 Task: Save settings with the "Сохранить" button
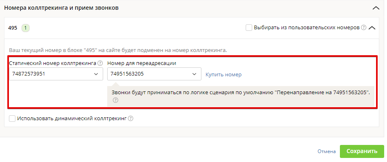pos(362,151)
